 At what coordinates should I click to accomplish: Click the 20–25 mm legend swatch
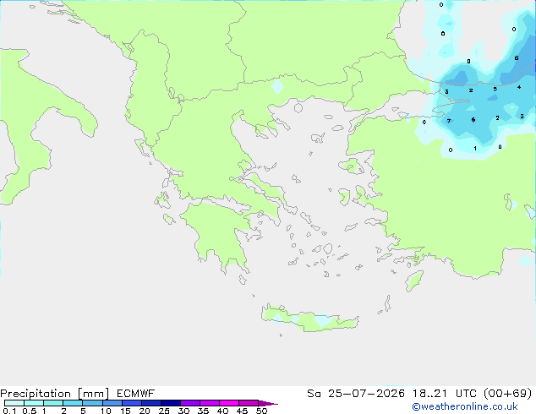151,403
